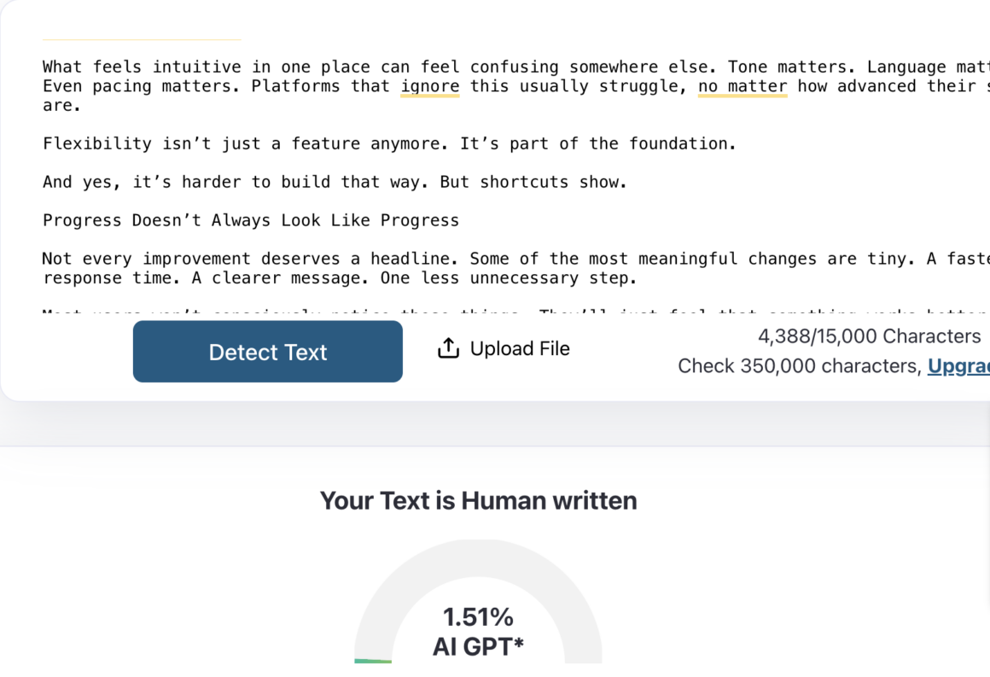Click the Upload File label
Screen dimensions: 990x677
coord(520,348)
